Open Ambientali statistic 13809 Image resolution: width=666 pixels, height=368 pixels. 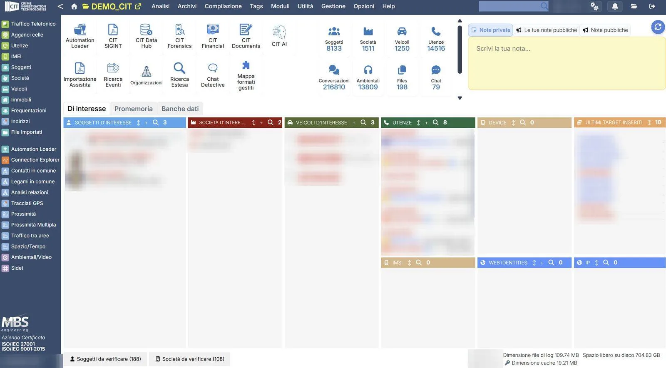(368, 78)
